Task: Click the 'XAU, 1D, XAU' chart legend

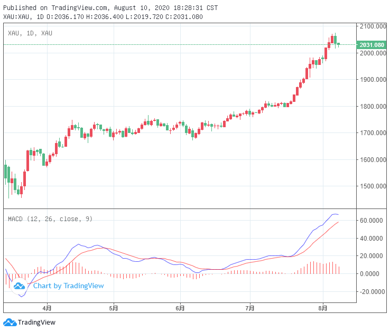Action: point(30,33)
